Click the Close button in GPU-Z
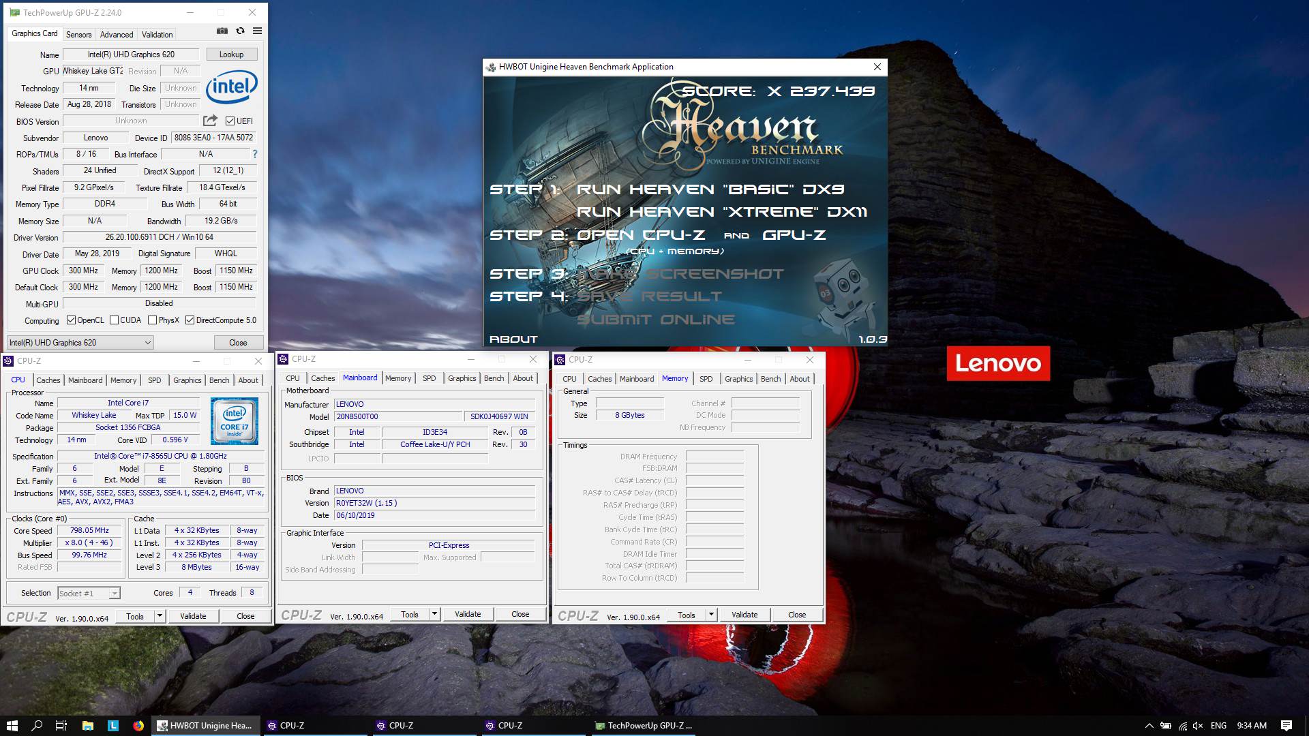Image resolution: width=1309 pixels, height=736 pixels. [238, 343]
